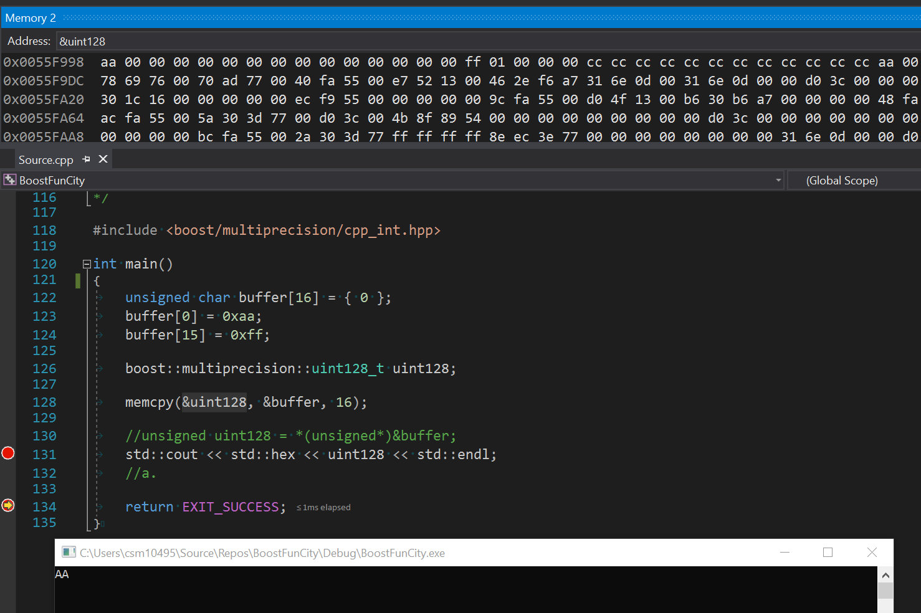Screen dimensions: 921x613
Task: Click memory address 0x0055FAA8
Action: pyautogui.click(x=44, y=136)
